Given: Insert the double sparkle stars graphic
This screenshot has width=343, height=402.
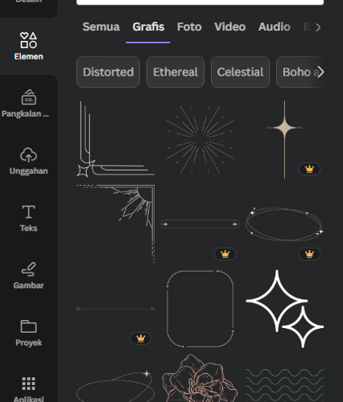Looking at the screenshot, I should [x=285, y=309].
